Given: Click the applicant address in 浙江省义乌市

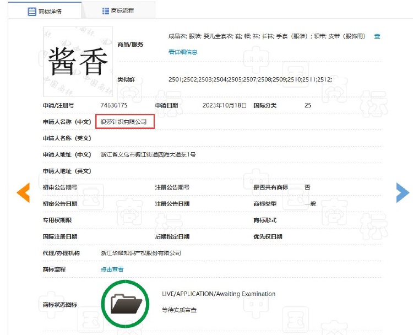Looking at the screenshot, I should (x=148, y=155).
